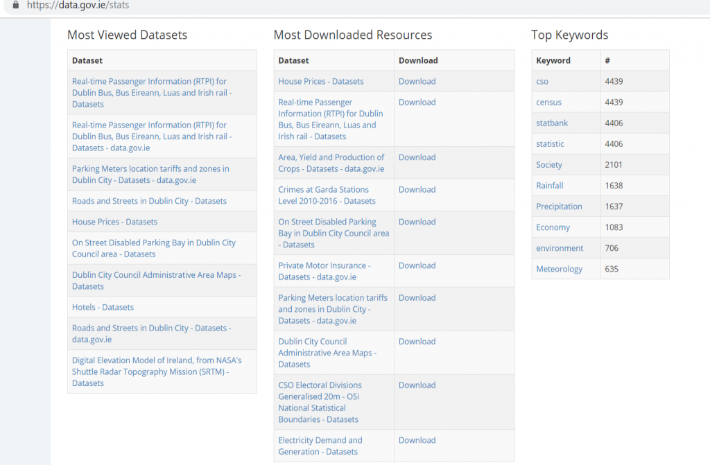Viewport: 710px width, 465px height.
Task: Open Parking Meters link in Most Viewed Datasets
Action: pyautogui.click(x=150, y=175)
